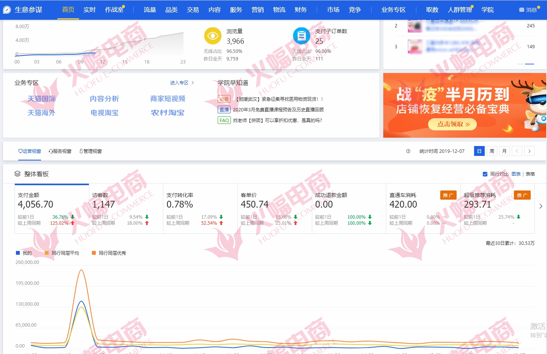Click 进入专区 link
The width and height of the screenshot is (547, 354).
pos(182,83)
